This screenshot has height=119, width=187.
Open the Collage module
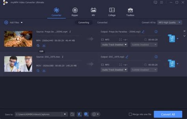pos(112,12)
